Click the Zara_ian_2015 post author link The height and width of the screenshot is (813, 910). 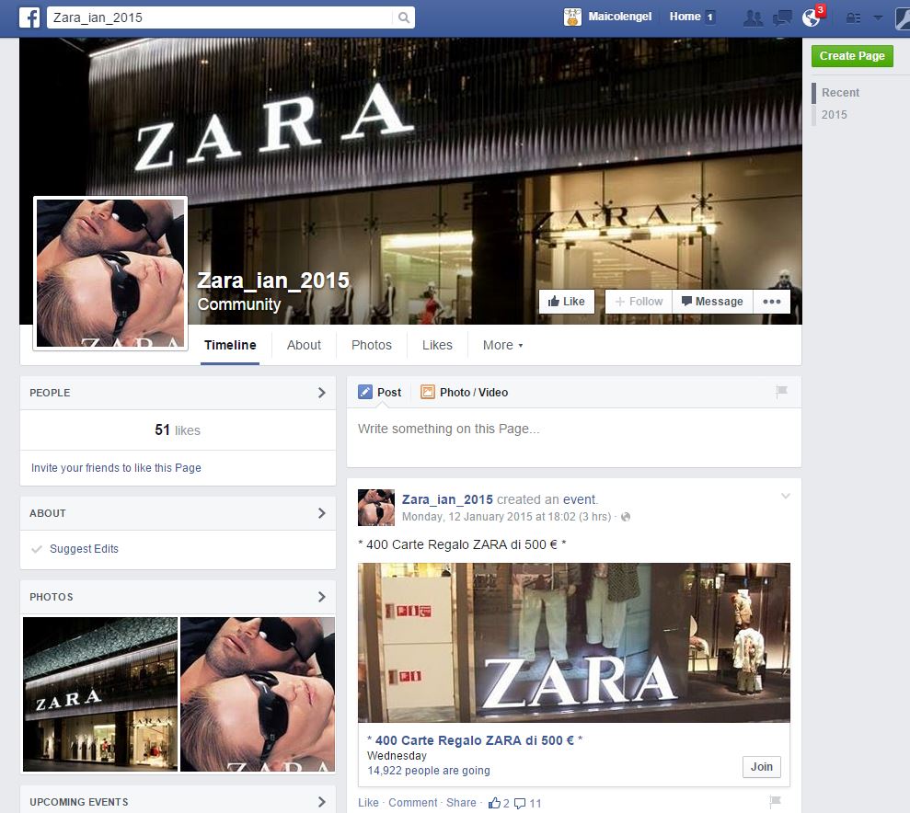point(447,499)
